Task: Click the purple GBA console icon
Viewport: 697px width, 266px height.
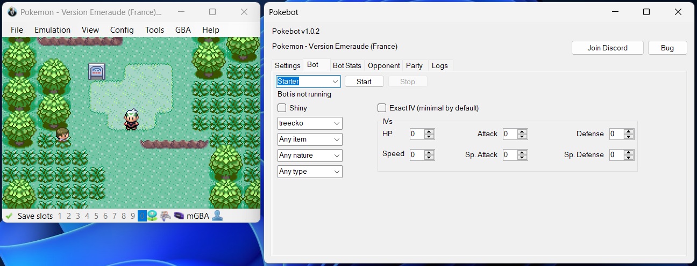Action: pyautogui.click(x=179, y=216)
